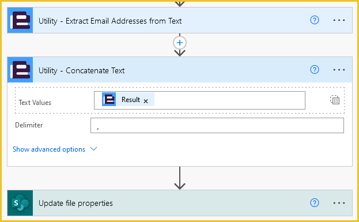This screenshot has height=222, width=359.
Task: Insert a new step with the plus button
Action: [x=180, y=43]
